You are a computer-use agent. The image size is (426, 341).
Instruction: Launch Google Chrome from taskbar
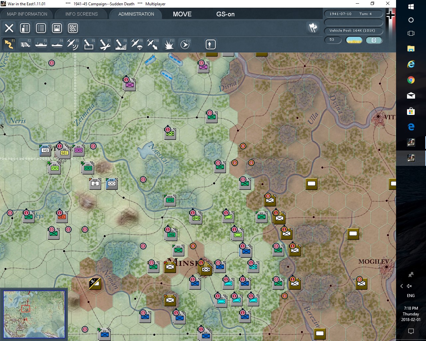tap(411, 80)
